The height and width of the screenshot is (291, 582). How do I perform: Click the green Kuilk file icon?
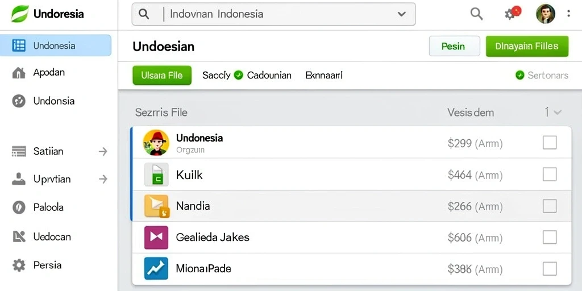click(x=156, y=174)
